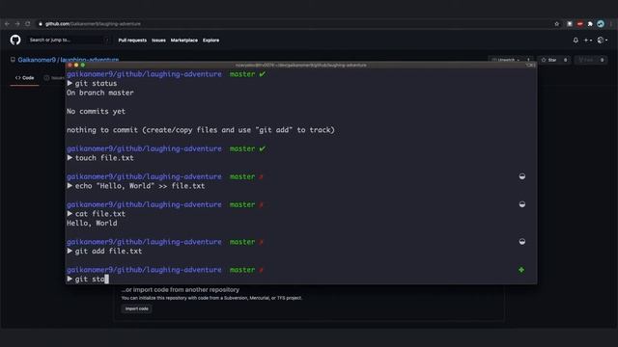
Task: Click the 'git add file.txt' command text
Action: pyautogui.click(x=108, y=251)
